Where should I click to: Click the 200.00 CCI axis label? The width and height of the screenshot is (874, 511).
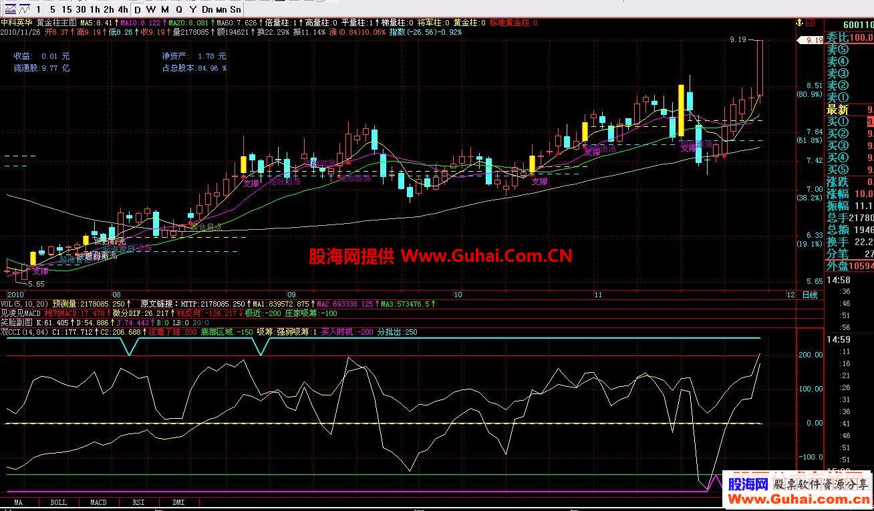coord(811,355)
